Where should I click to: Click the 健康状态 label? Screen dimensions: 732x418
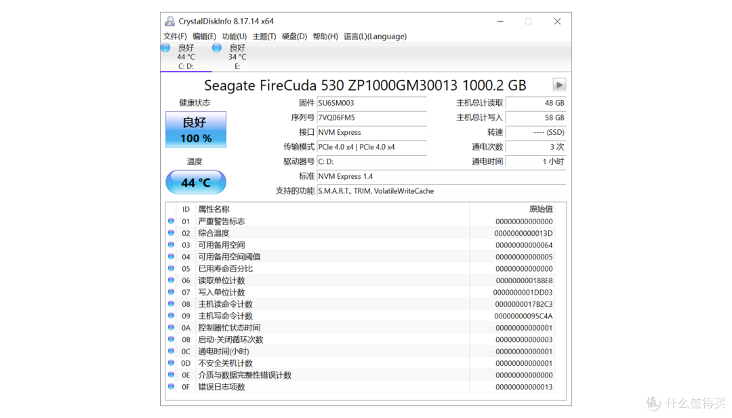coord(195,102)
